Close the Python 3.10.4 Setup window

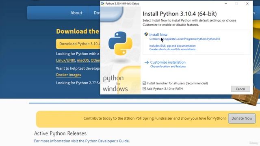tap(247, 4)
